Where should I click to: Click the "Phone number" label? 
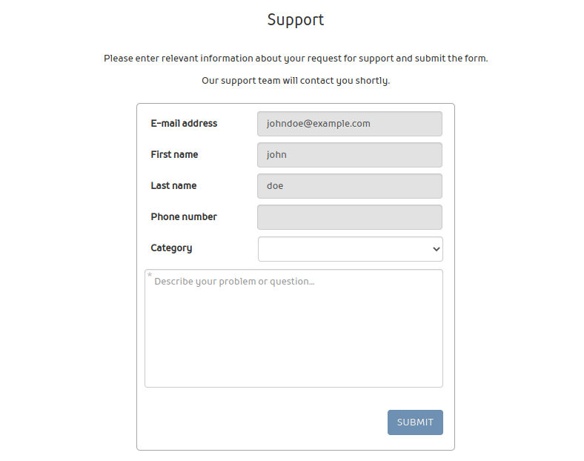pos(184,217)
